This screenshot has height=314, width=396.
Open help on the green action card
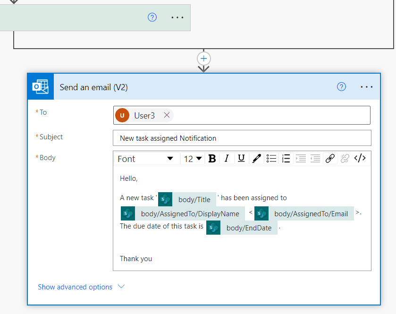[152, 17]
